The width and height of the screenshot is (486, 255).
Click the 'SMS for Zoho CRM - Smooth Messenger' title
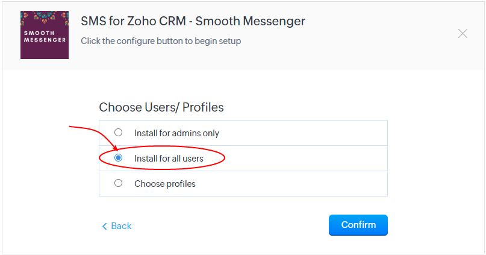coord(193,21)
